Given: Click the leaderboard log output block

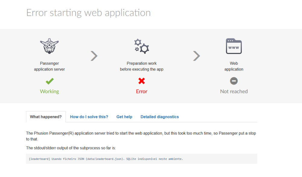Looking at the screenshot, I should coord(141,159).
